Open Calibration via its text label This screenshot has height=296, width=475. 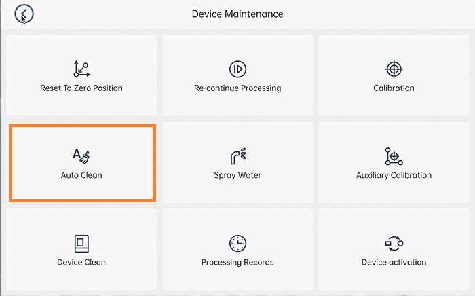click(394, 88)
